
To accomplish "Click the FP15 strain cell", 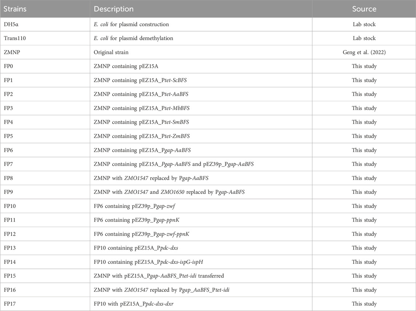I will (x=45, y=276).
